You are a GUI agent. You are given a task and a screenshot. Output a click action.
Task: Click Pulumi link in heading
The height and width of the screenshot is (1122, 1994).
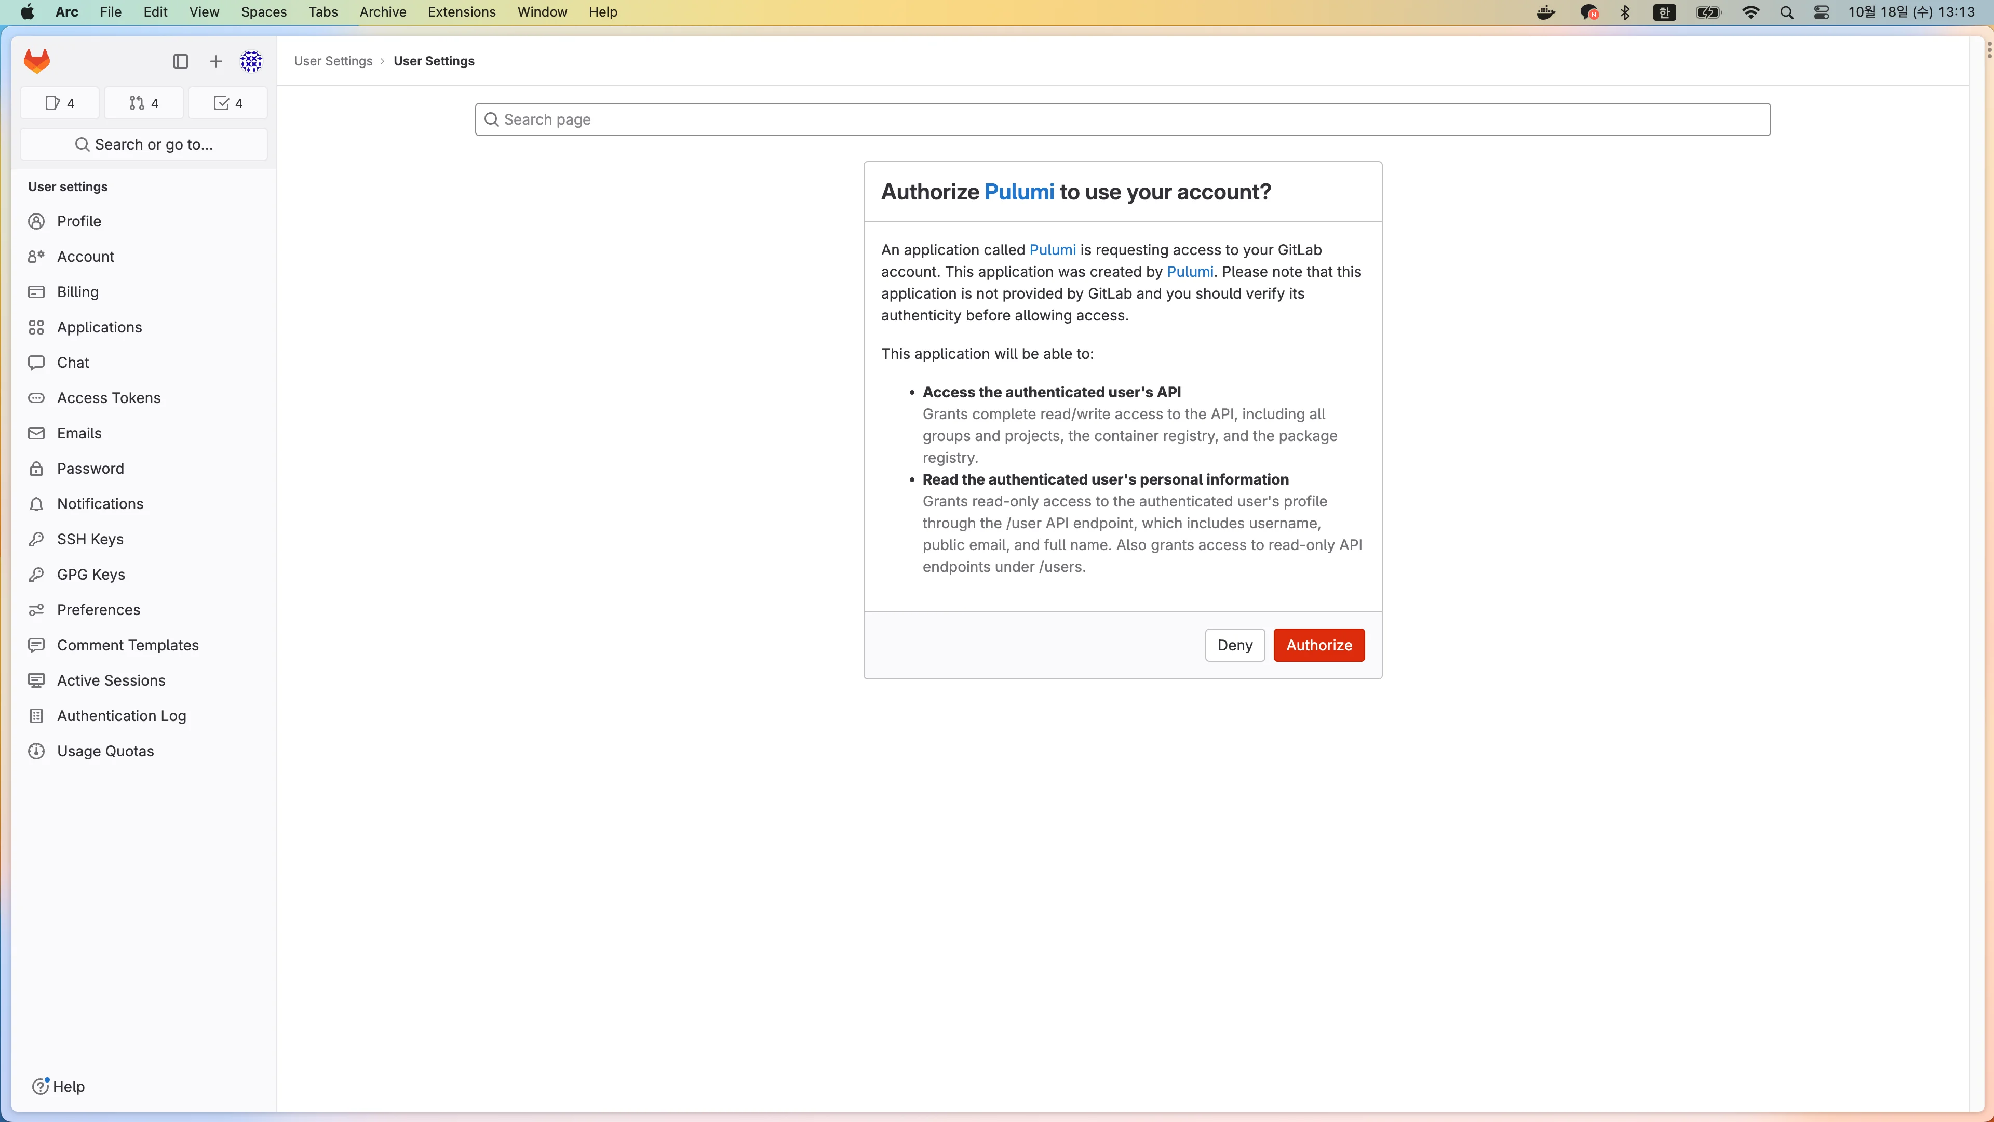1019,192
